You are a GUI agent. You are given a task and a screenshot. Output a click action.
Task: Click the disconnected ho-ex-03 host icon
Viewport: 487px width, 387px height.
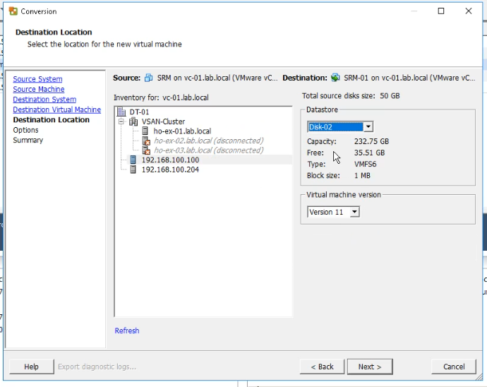coord(146,150)
